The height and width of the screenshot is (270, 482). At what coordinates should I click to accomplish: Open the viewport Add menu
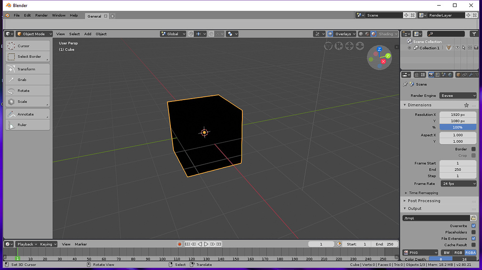point(88,34)
